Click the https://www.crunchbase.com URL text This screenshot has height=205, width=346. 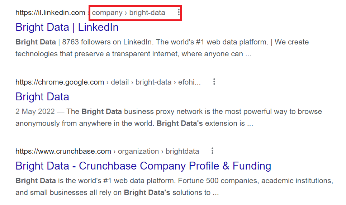[63, 151]
